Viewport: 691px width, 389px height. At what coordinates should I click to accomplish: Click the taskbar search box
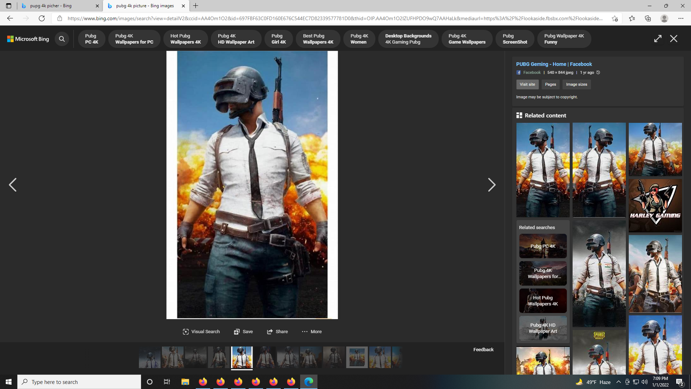[79, 382]
